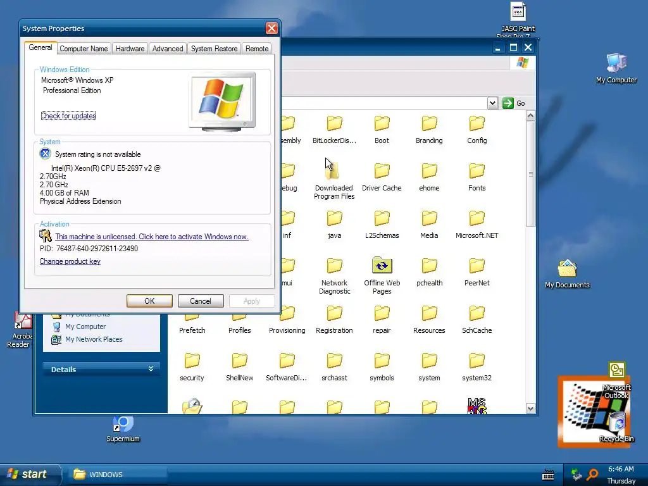Open the Branding folder

click(429, 130)
